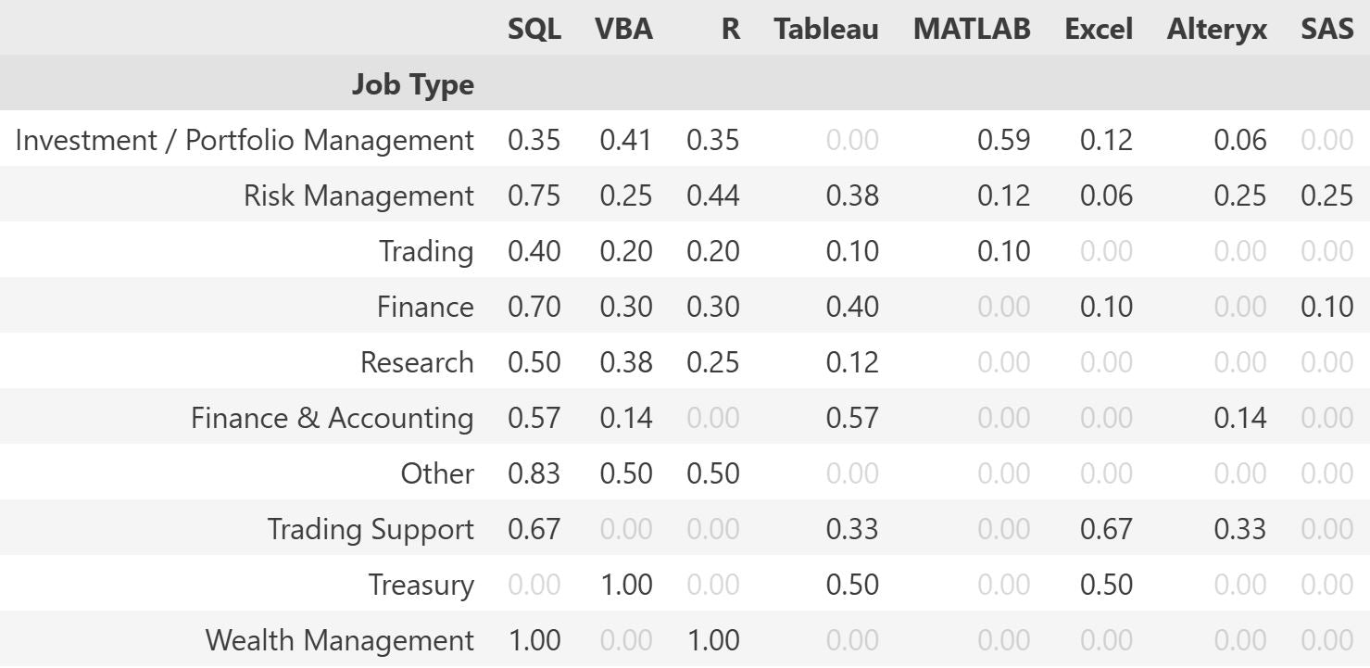Image resolution: width=1370 pixels, height=668 pixels.
Task: Click the 1.00 R value for Wealth Management
Action: click(x=713, y=640)
